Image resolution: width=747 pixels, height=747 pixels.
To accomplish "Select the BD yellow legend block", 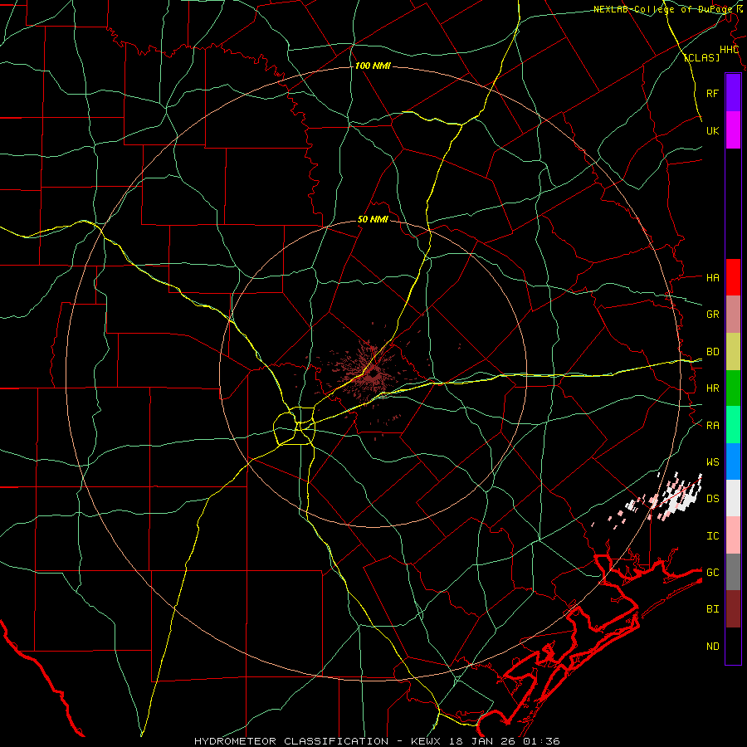I will coord(733,351).
